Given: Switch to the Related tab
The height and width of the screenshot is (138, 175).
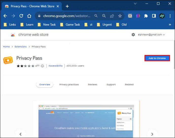Looking at the screenshot, I should [x=129, y=85].
